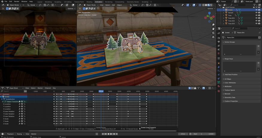The image size is (262, 138).
Task: Add a shape key with plus button
Action: coord(258,63)
